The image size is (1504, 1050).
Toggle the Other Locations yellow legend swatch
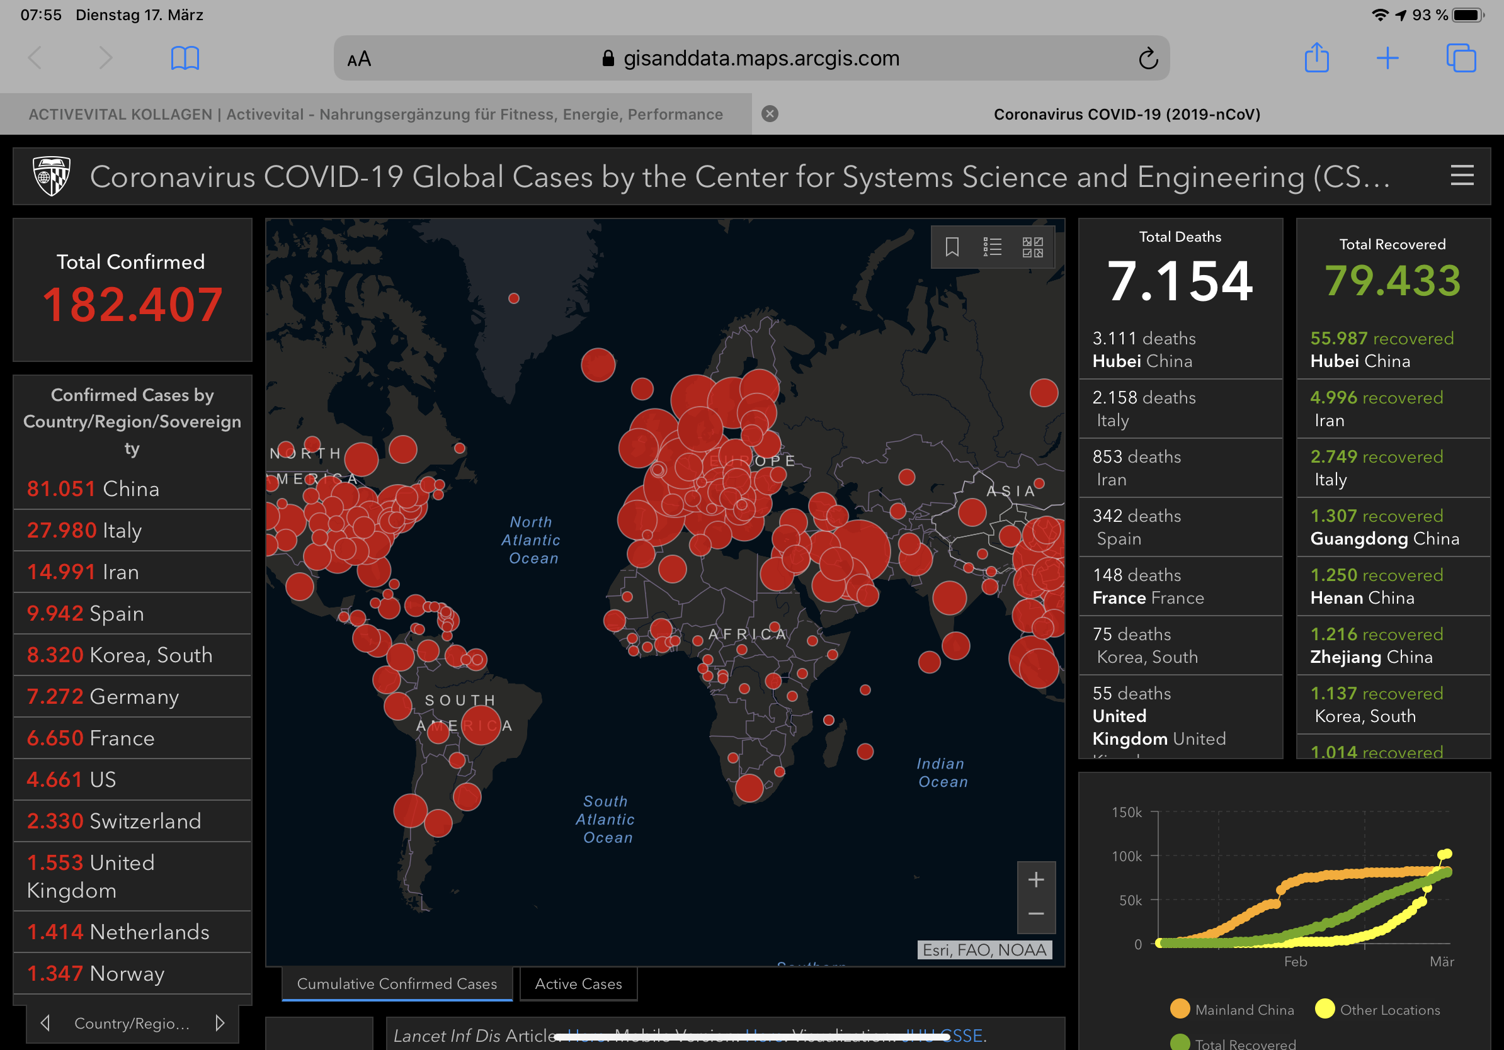pyautogui.click(x=1325, y=1008)
